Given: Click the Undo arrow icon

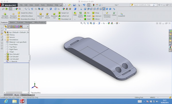Looking at the screenshot, I should pos(84,5).
